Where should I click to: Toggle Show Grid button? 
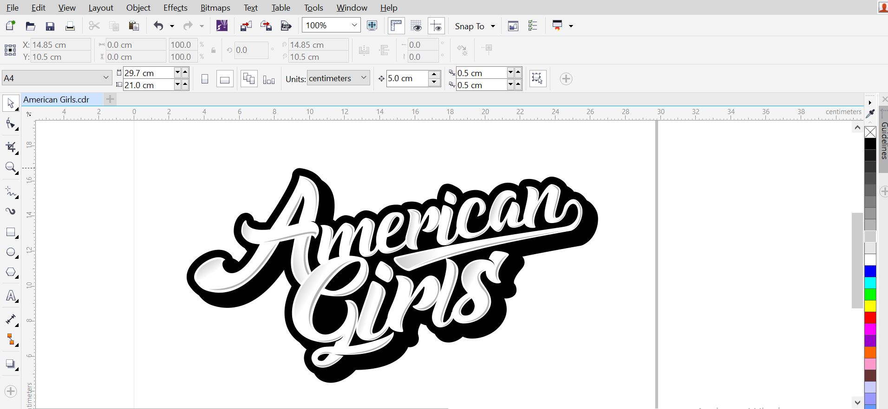tap(416, 26)
